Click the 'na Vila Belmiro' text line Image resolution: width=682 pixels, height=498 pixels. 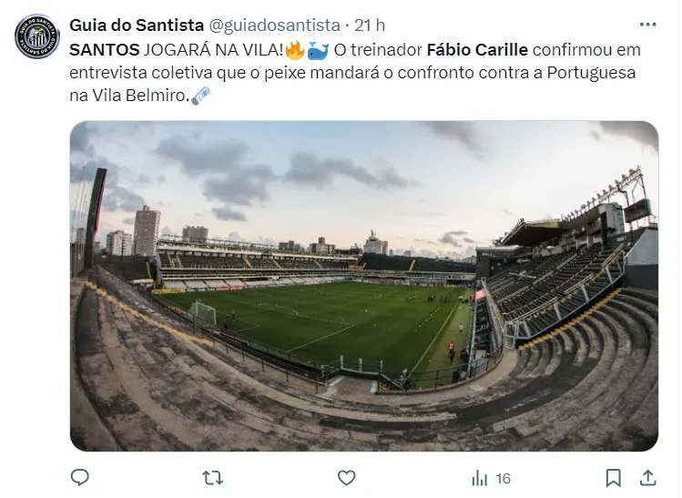pos(129,96)
